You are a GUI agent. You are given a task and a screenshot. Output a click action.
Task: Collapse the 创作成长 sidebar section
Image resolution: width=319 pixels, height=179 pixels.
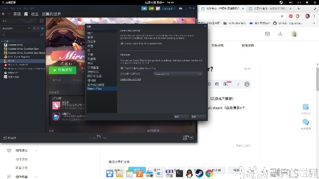click(36, 150)
